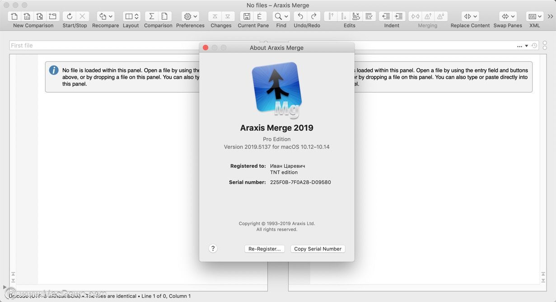Click the serial number 225F0B-7F0A28-D09580 text

[x=300, y=182]
